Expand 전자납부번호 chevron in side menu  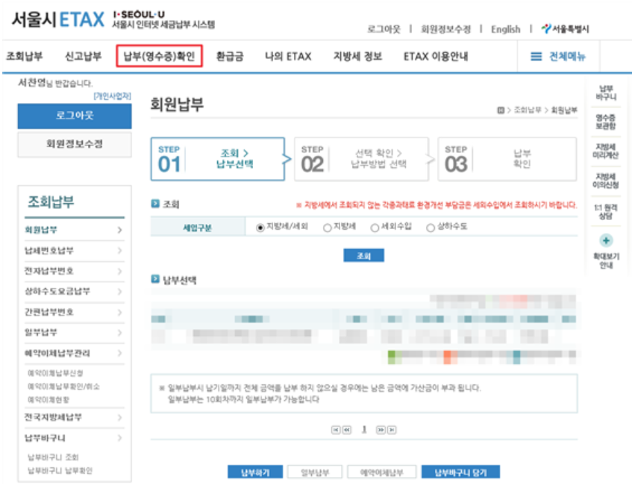[119, 271]
